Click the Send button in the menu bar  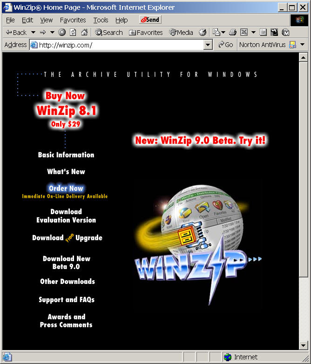[x=150, y=20]
